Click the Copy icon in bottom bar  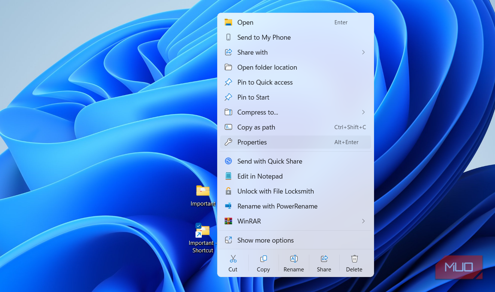(264, 259)
